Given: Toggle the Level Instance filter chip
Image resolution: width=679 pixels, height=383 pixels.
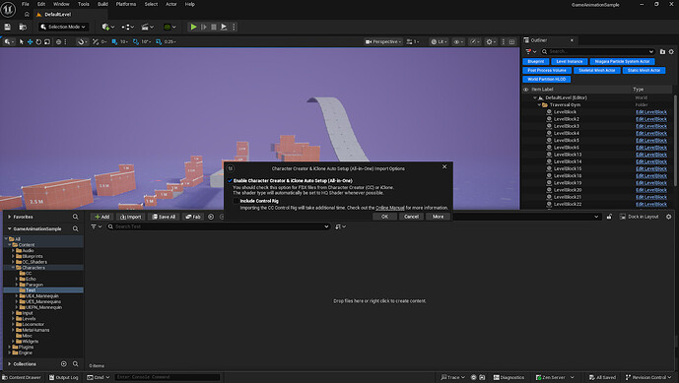Looking at the screenshot, I should (570, 61).
